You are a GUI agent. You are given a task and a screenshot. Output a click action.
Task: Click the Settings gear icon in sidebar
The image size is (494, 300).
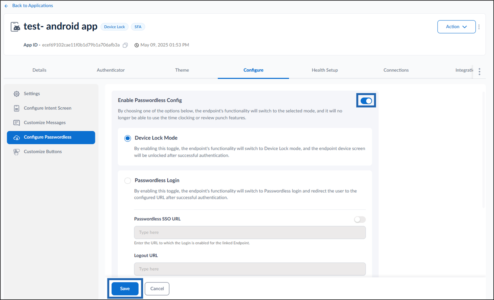(x=17, y=94)
